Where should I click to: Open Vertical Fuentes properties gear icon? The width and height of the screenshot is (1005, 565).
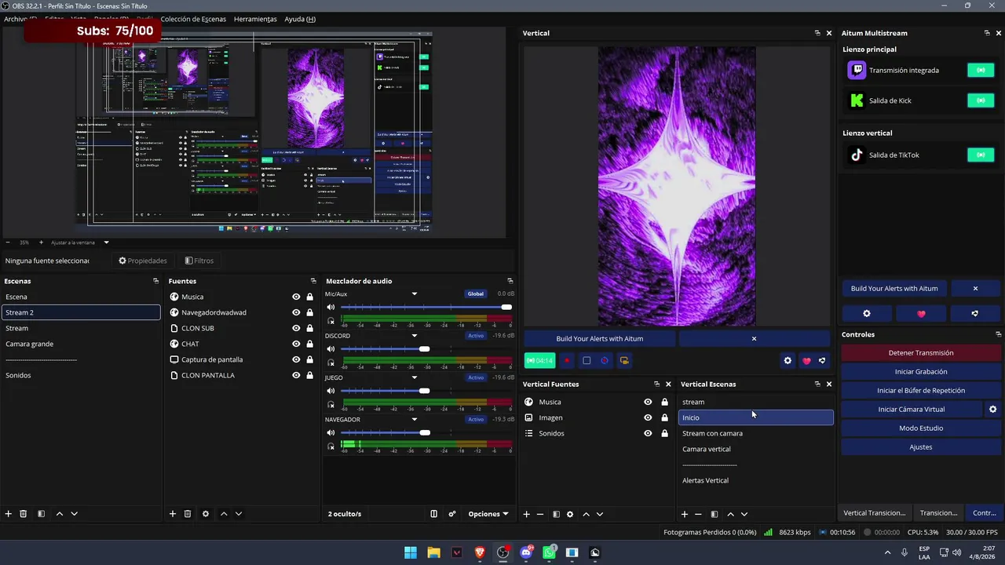pyautogui.click(x=570, y=514)
